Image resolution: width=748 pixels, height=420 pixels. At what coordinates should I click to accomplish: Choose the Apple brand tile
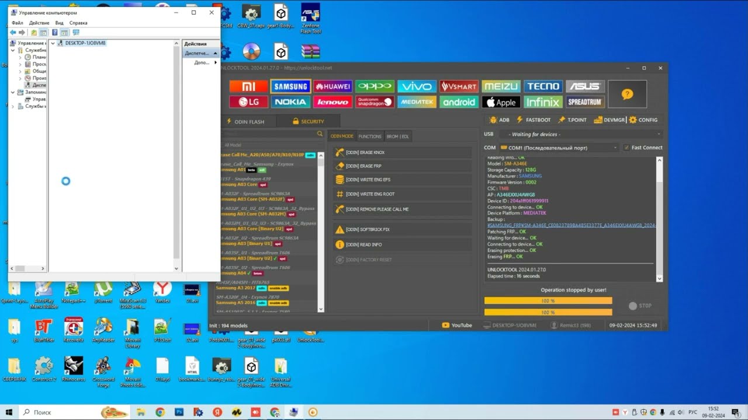tap(501, 102)
